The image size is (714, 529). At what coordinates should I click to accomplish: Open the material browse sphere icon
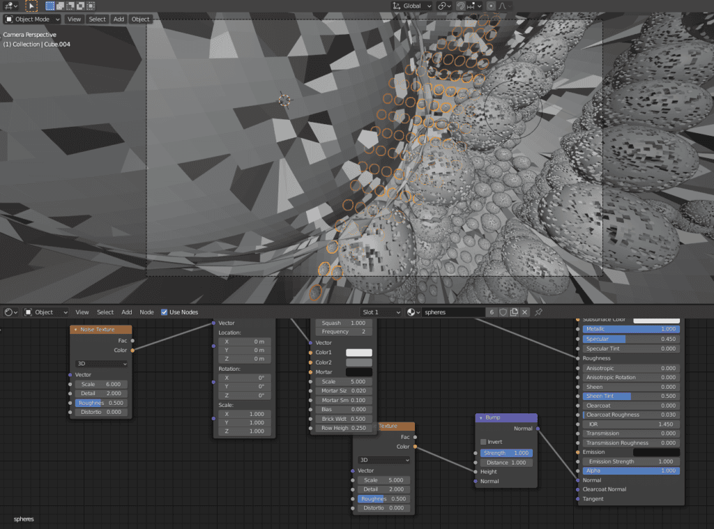(412, 312)
